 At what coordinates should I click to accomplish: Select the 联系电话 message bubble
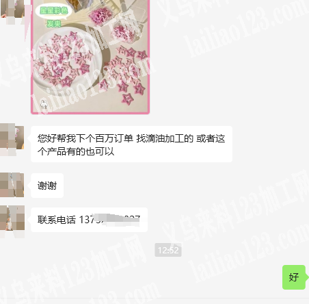(89, 220)
